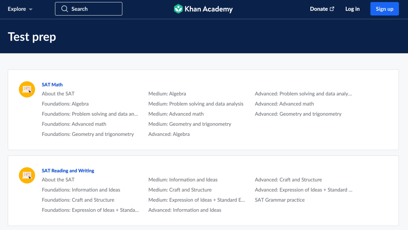Click About the SAT under SAT Math
408x230 pixels.
[58, 94]
